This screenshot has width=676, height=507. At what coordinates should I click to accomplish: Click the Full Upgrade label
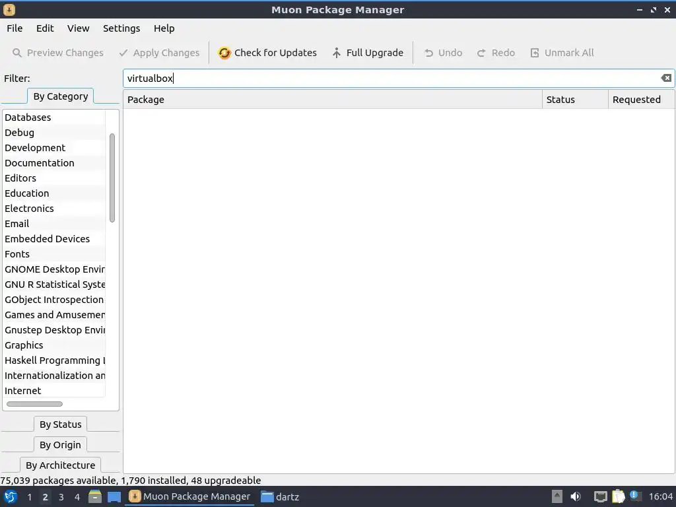(375, 53)
